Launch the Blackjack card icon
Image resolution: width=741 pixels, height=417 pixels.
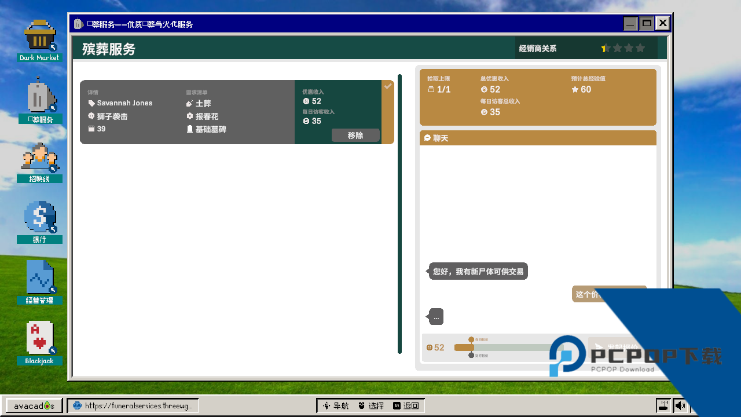[x=39, y=338]
